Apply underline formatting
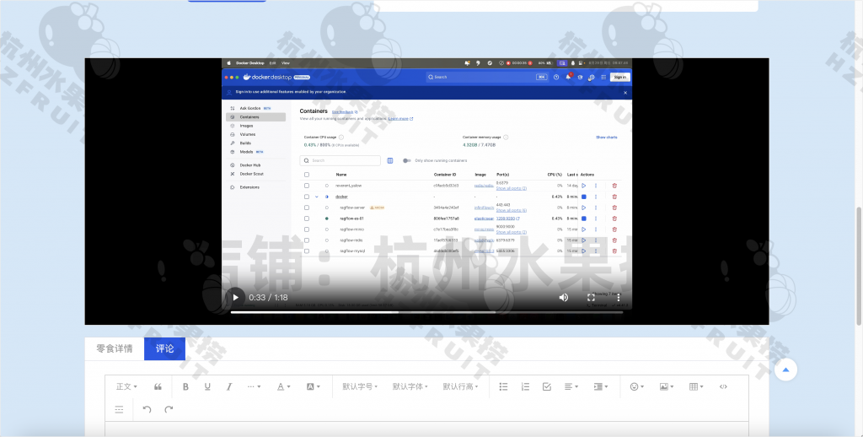This screenshot has height=437, width=863. click(x=207, y=386)
